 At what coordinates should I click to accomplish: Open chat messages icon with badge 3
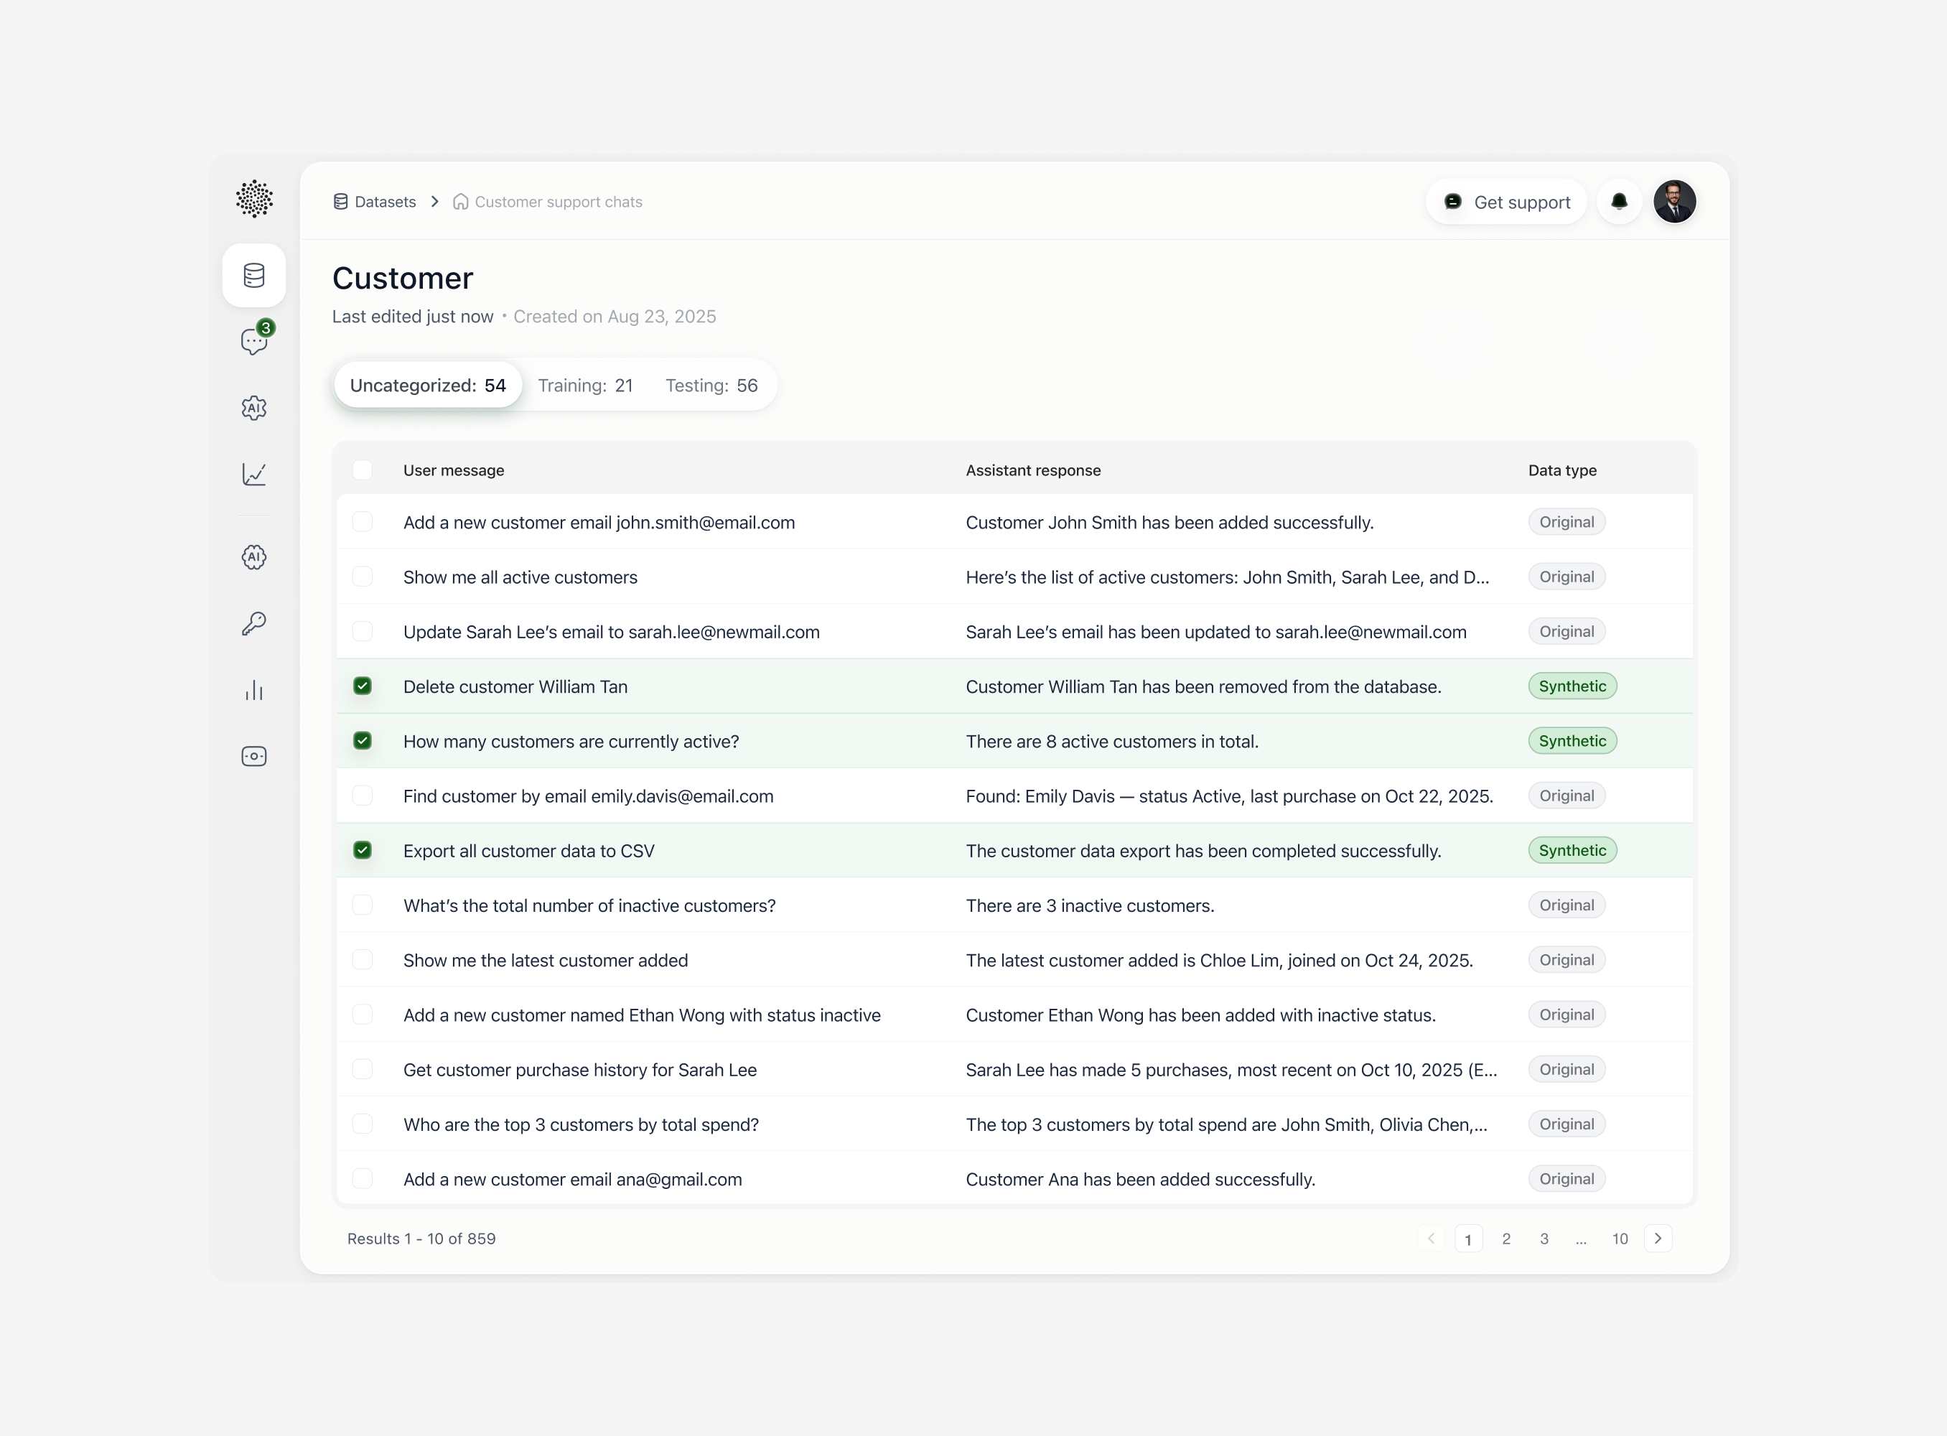[x=254, y=342]
